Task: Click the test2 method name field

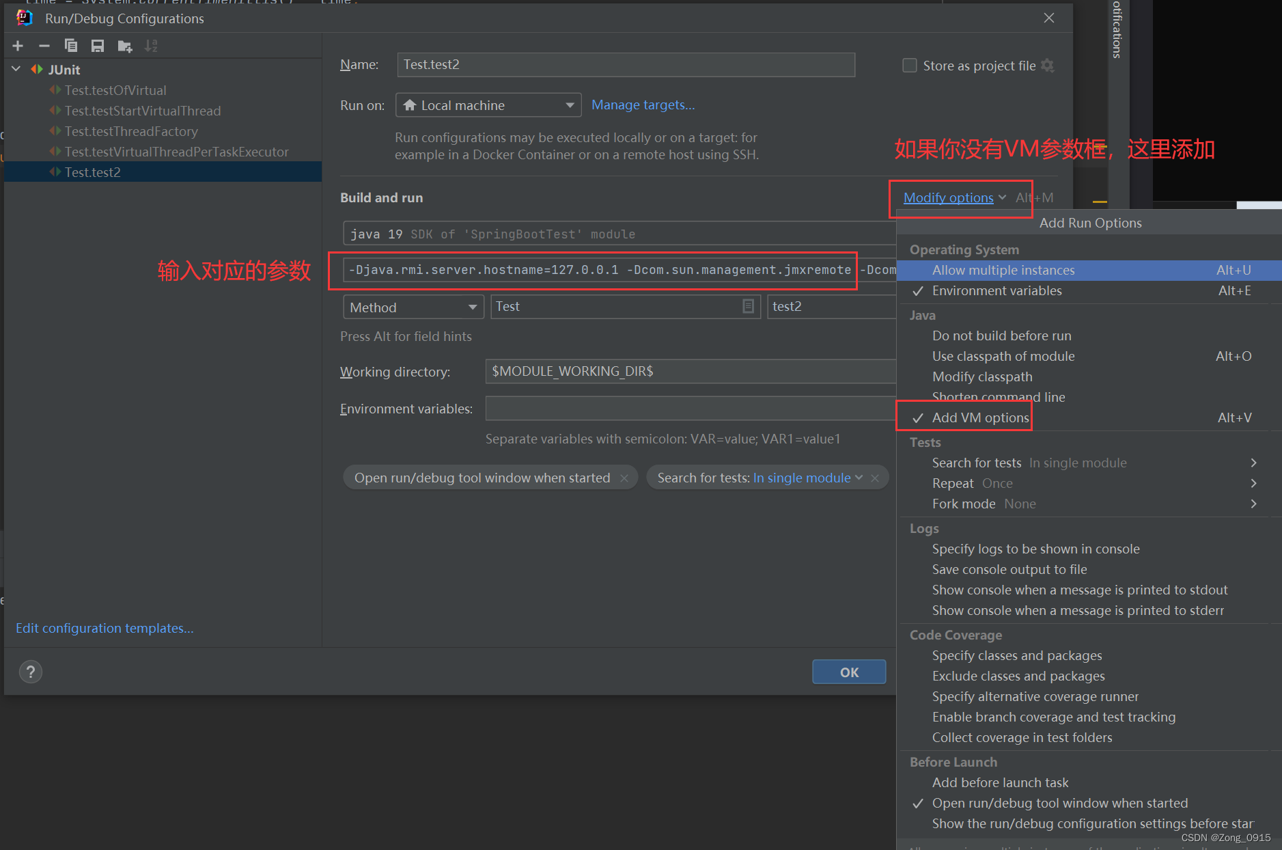Action: 832,306
